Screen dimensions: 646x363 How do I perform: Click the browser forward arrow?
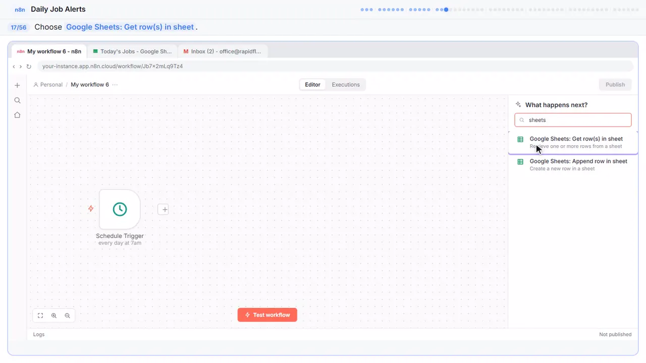coord(21,67)
